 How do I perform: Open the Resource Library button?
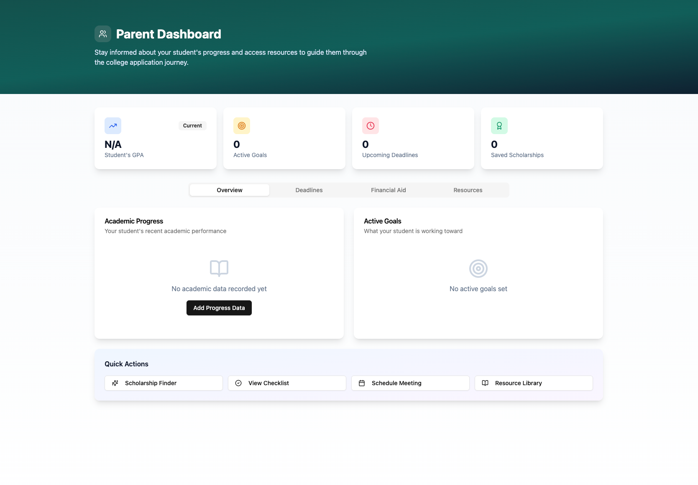[x=534, y=383]
